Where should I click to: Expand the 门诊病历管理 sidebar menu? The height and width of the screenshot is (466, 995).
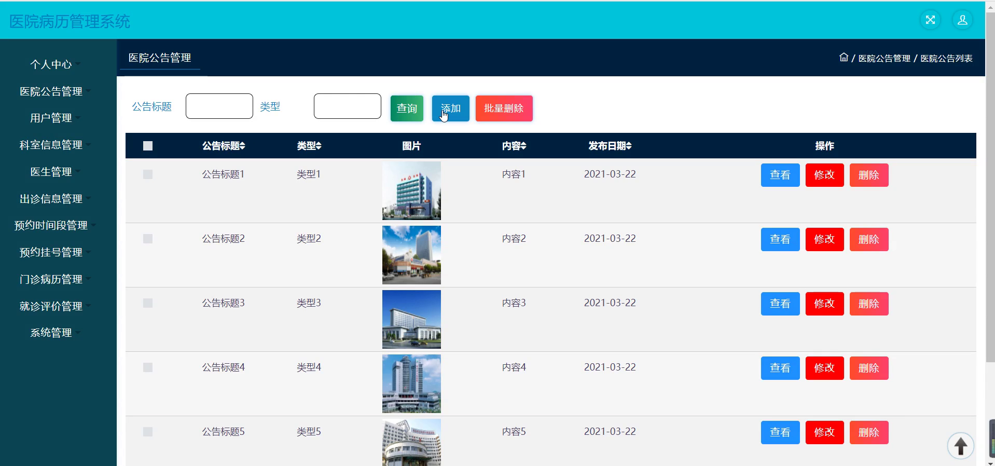point(54,279)
